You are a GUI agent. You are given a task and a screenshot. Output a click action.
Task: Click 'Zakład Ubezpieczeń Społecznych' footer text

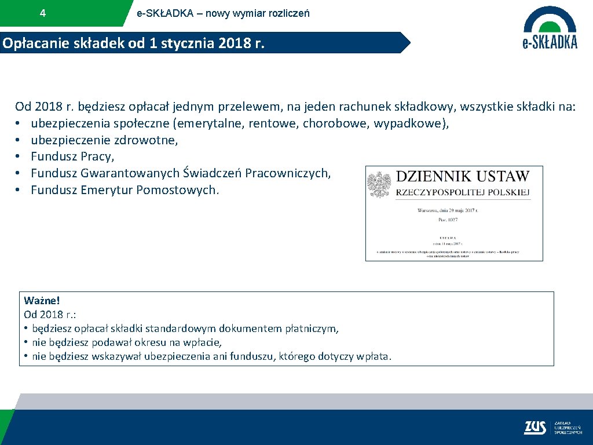pyautogui.click(x=568, y=428)
